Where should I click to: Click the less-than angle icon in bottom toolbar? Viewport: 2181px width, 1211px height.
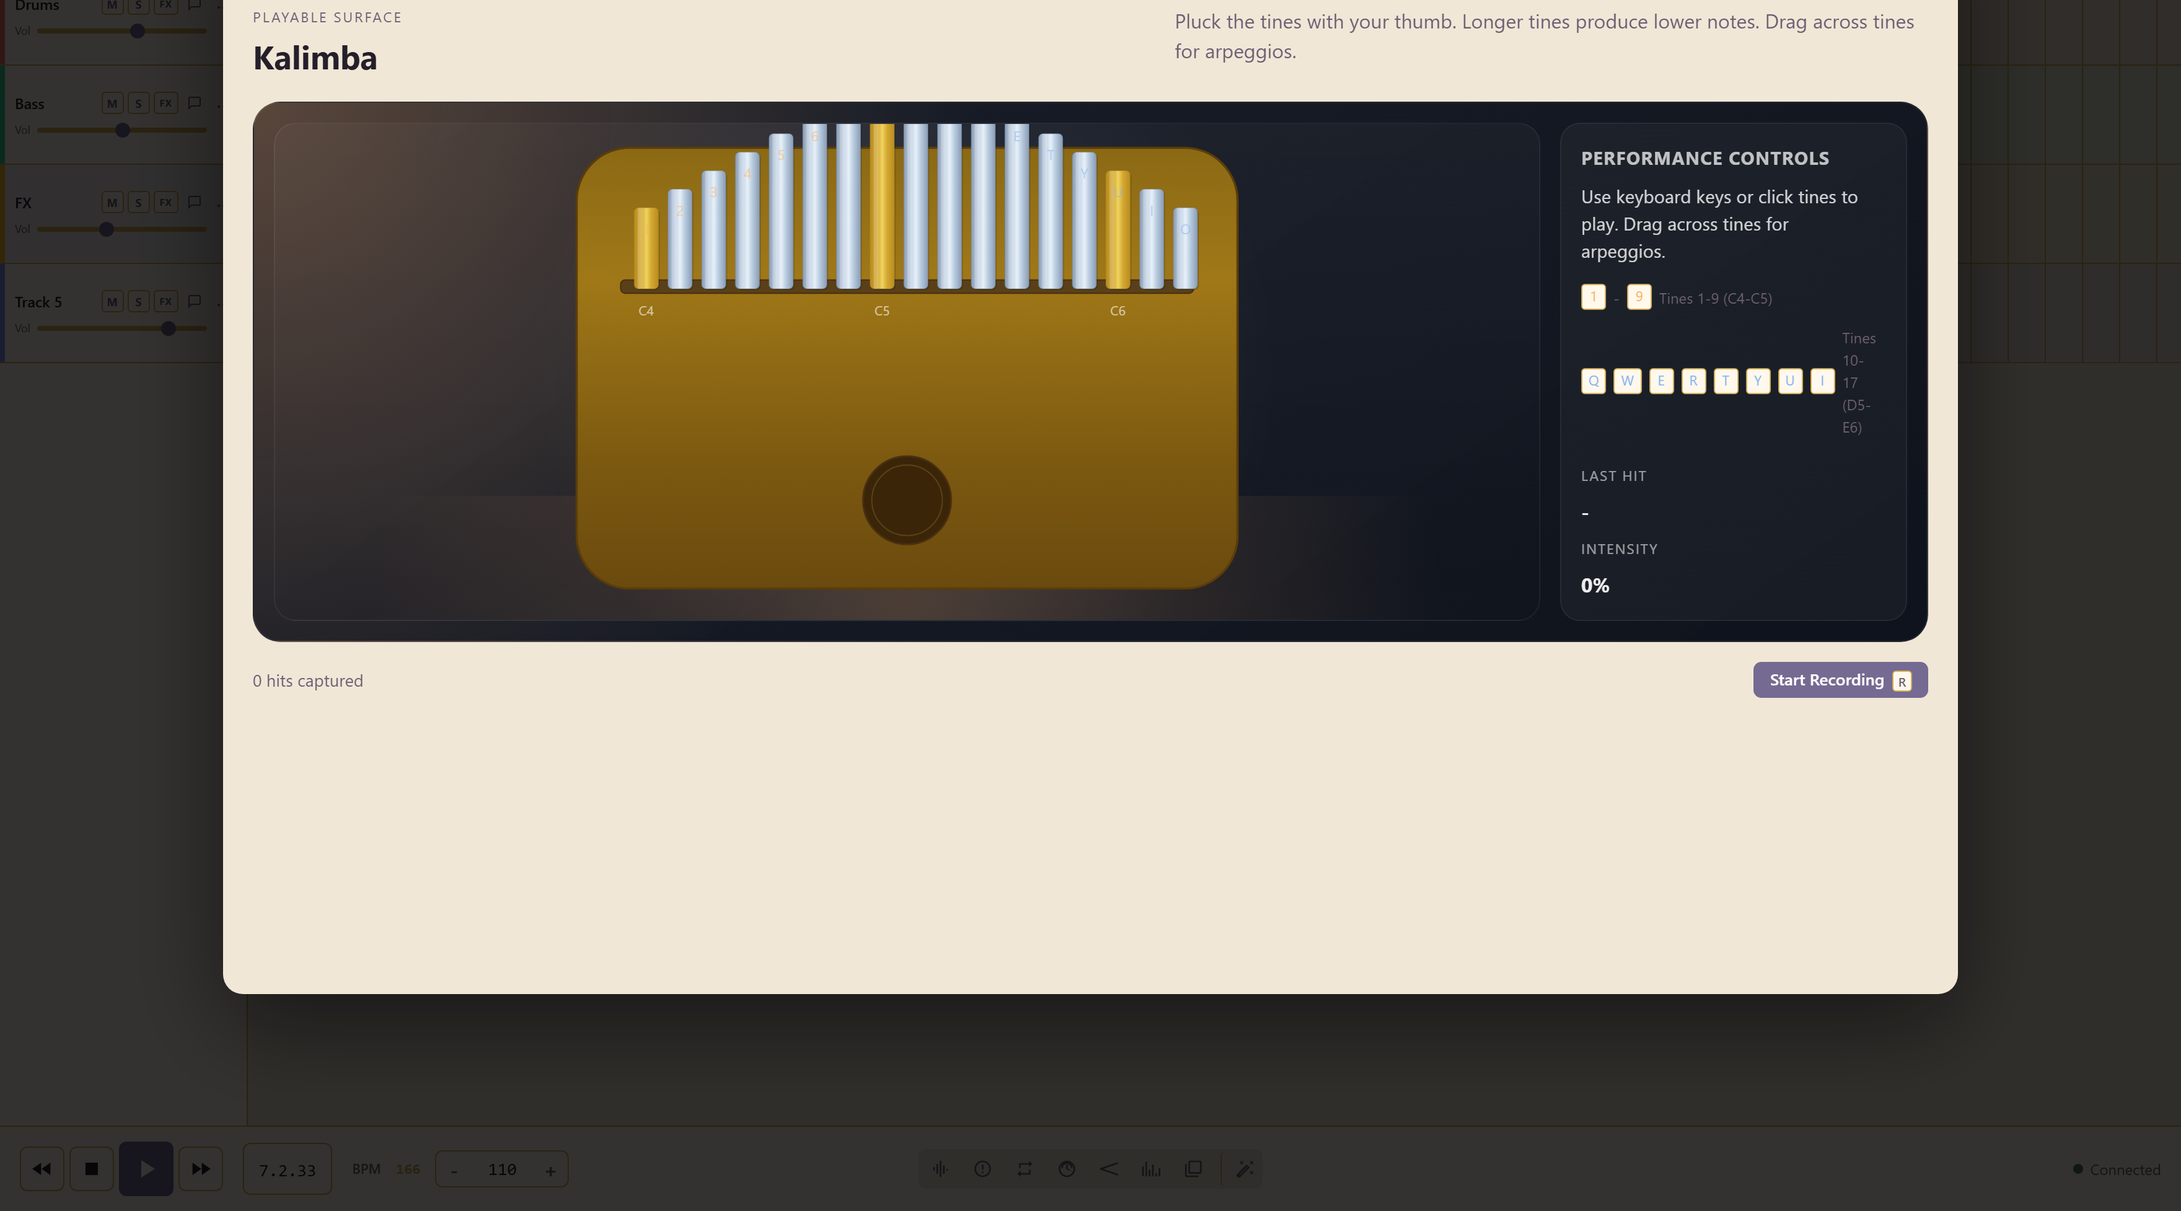click(1109, 1169)
